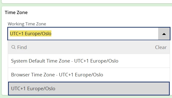Pick the Browser - UTC+1 Europe/Oslo entry
172x98 pixels.
coord(57,75)
